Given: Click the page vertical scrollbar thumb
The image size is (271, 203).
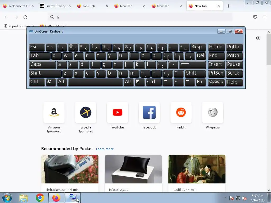Looking at the screenshot, I should point(269,50).
